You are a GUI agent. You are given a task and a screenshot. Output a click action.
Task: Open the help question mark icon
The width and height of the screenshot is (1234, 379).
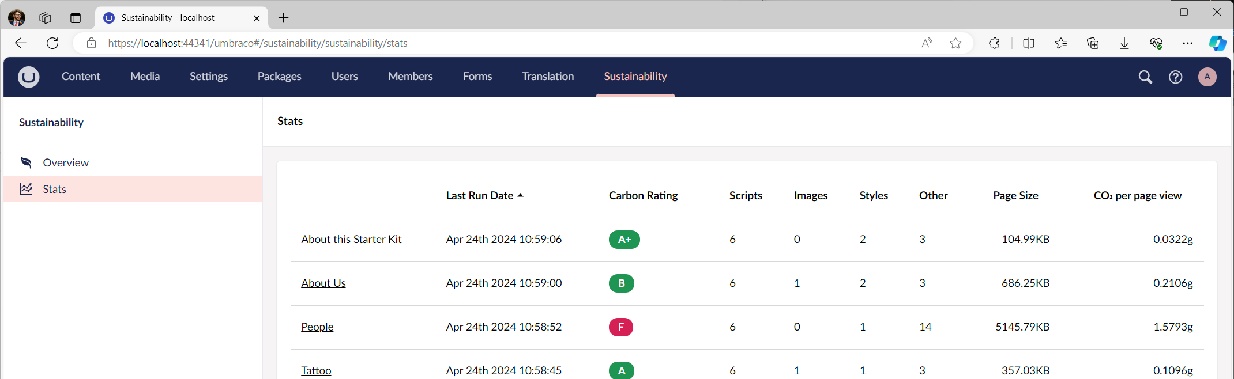[1175, 77]
